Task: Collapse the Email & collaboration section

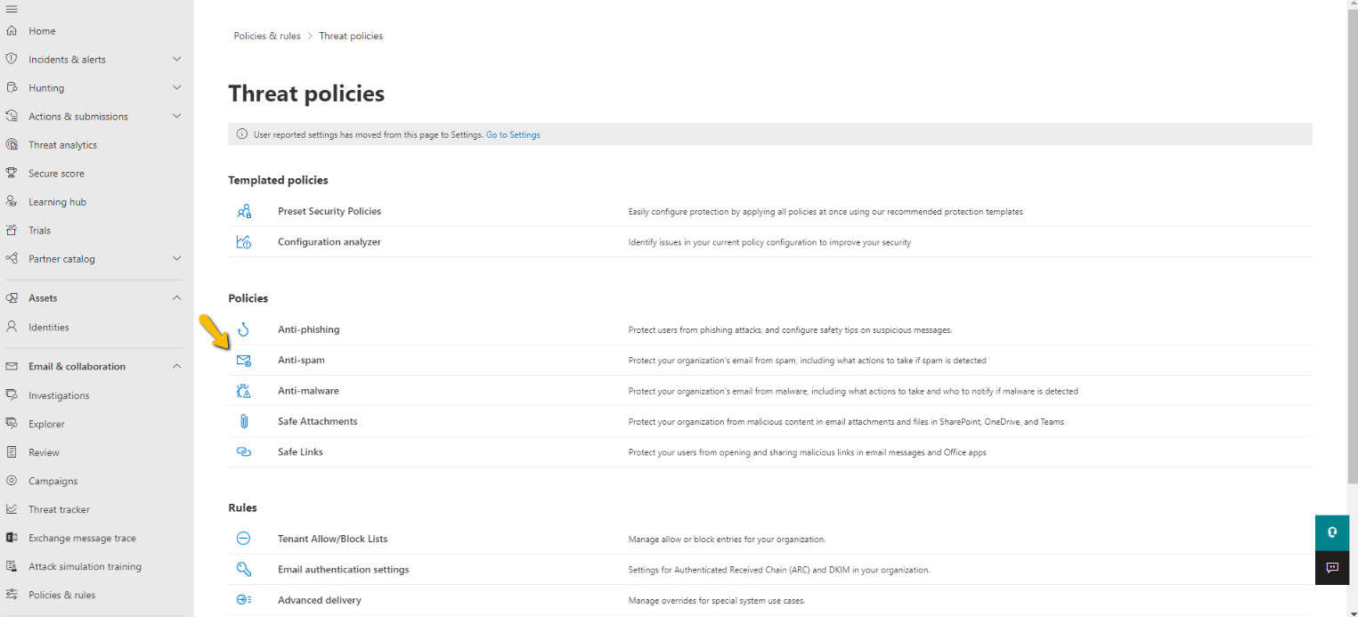Action: point(176,366)
